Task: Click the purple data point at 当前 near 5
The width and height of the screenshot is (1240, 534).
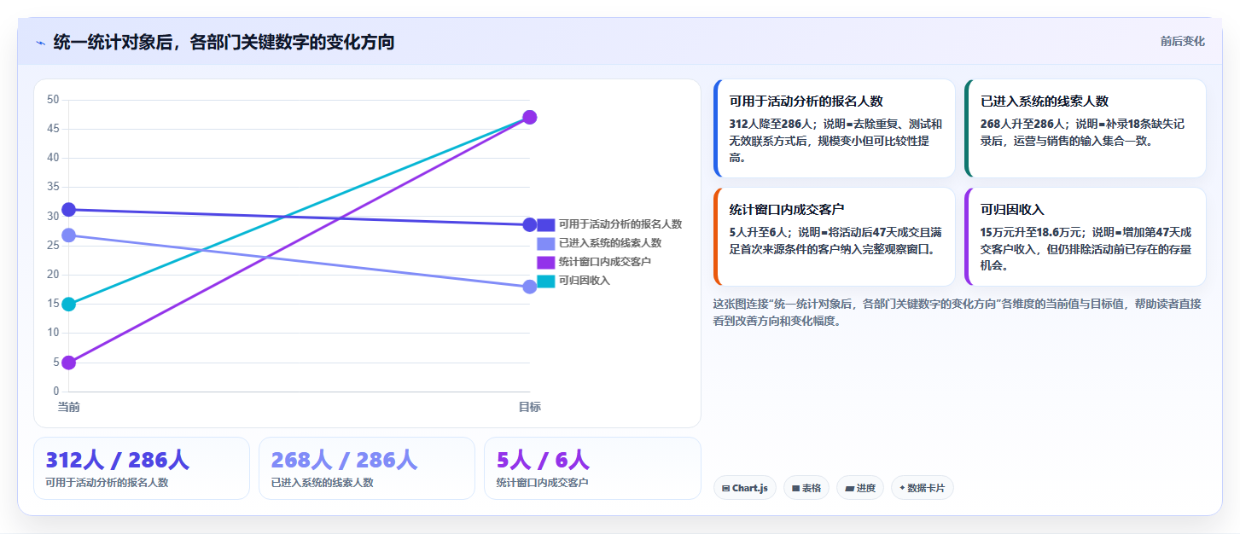Action: click(x=68, y=363)
